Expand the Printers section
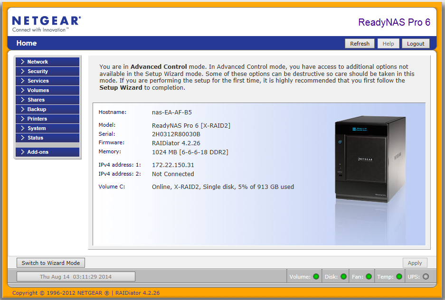This screenshot has width=445, height=300. [x=47, y=119]
